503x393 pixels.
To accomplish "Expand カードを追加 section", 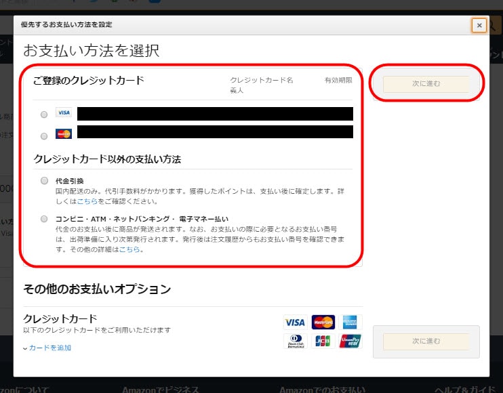I will (47, 348).
